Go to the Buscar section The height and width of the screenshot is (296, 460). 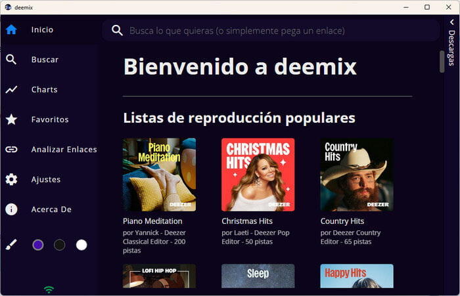(45, 60)
